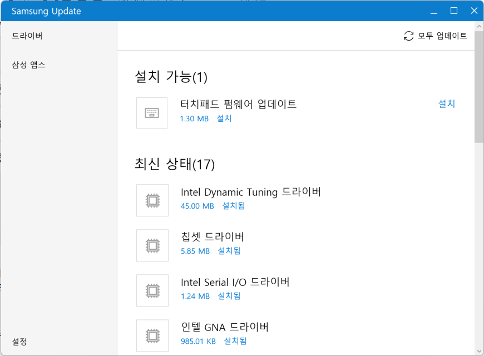Select Intel Serial I/O 드라이버 entry title
The image size is (484, 356).
pos(235,282)
